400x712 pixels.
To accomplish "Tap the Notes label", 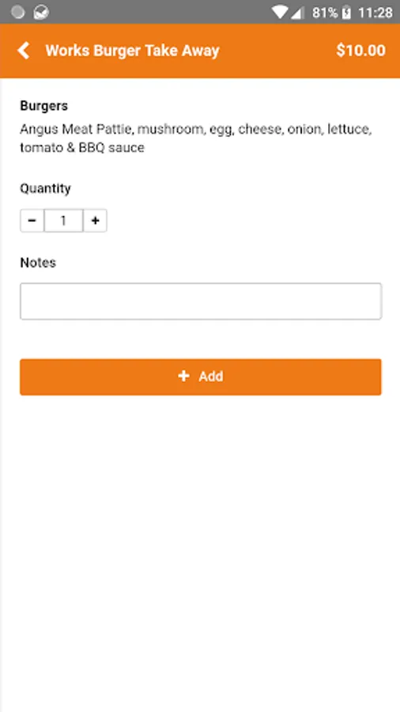I will [x=38, y=263].
